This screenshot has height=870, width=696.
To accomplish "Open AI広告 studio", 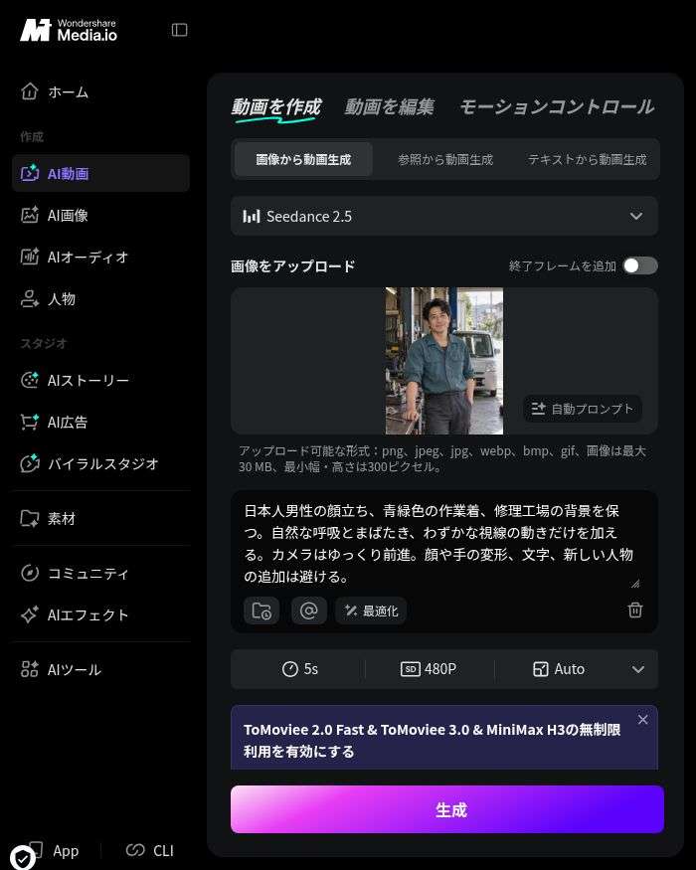I will 100,422.
